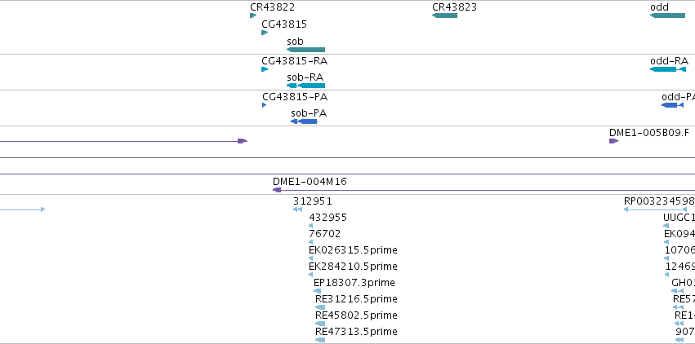This screenshot has height=344, width=695.
Task: Select the DME1-005B09.F label
Action: coord(649,133)
